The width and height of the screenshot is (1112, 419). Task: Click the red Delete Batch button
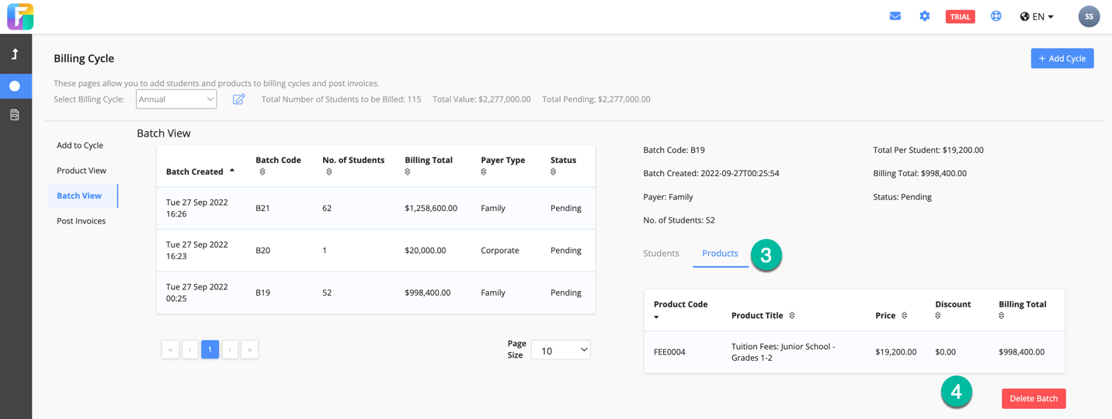coord(1033,399)
